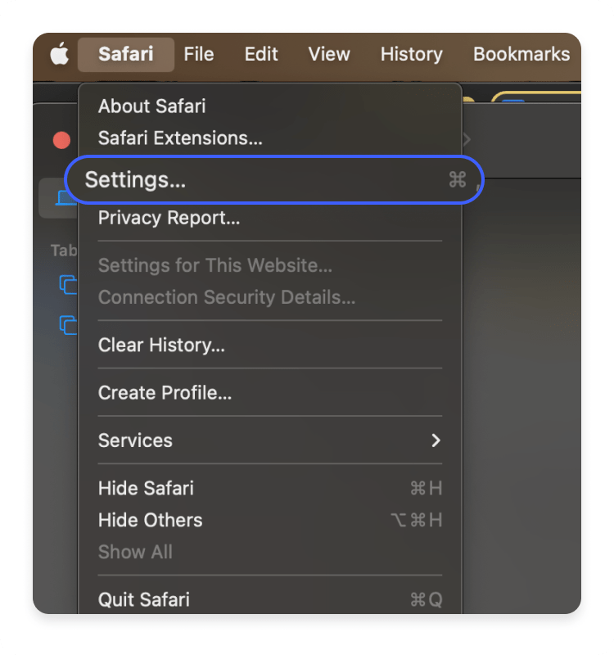Viewport: 614px width, 655px height.
Task: Open Safari Extensions
Action: tap(178, 138)
